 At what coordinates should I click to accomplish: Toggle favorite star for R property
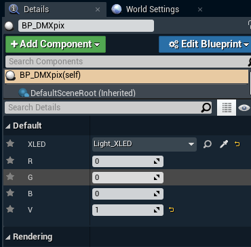coord(10,160)
